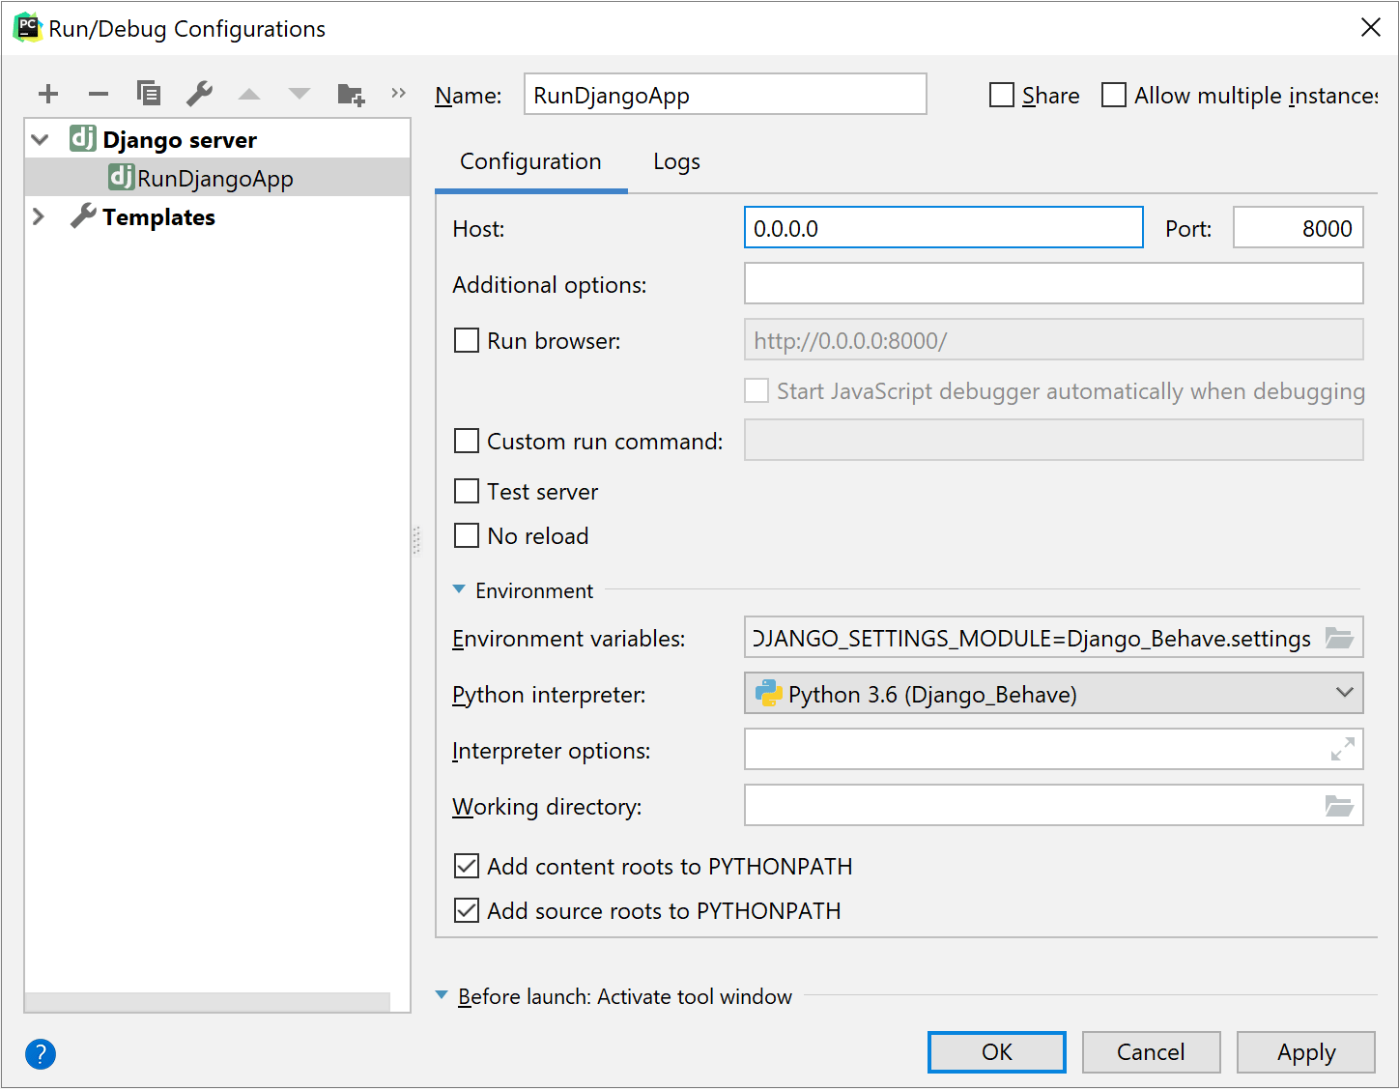Select Django server group label
The image size is (1399, 1089).
point(180,140)
